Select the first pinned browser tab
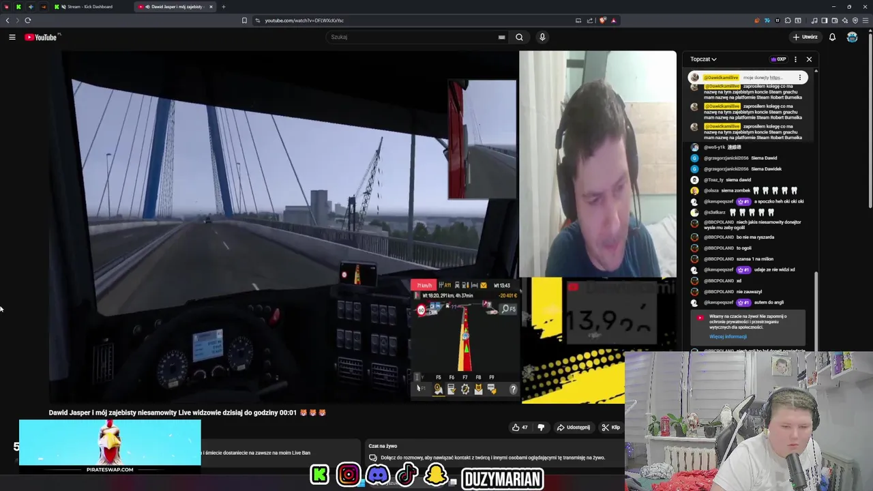Image resolution: width=873 pixels, height=491 pixels. coord(7,7)
